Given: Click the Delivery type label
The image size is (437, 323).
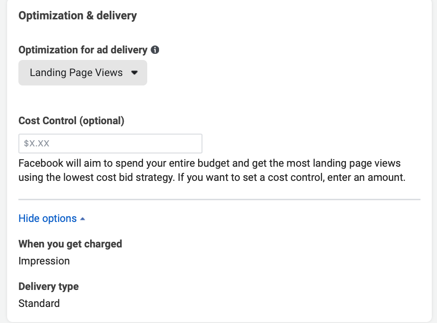Looking at the screenshot, I should [x=49, y=287].
